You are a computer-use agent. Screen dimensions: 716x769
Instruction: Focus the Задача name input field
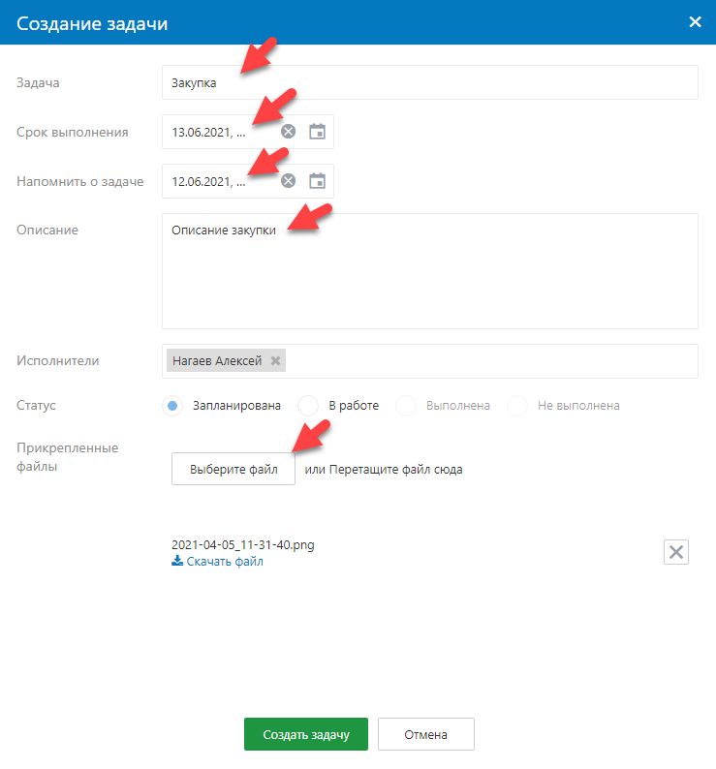click(429, 82)
